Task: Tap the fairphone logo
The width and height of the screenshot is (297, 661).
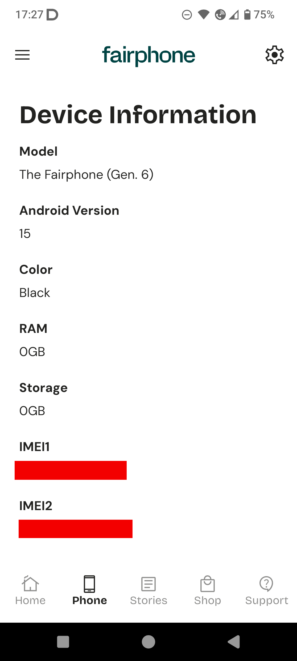Action: pyautogui.click(x=148, y=55)
